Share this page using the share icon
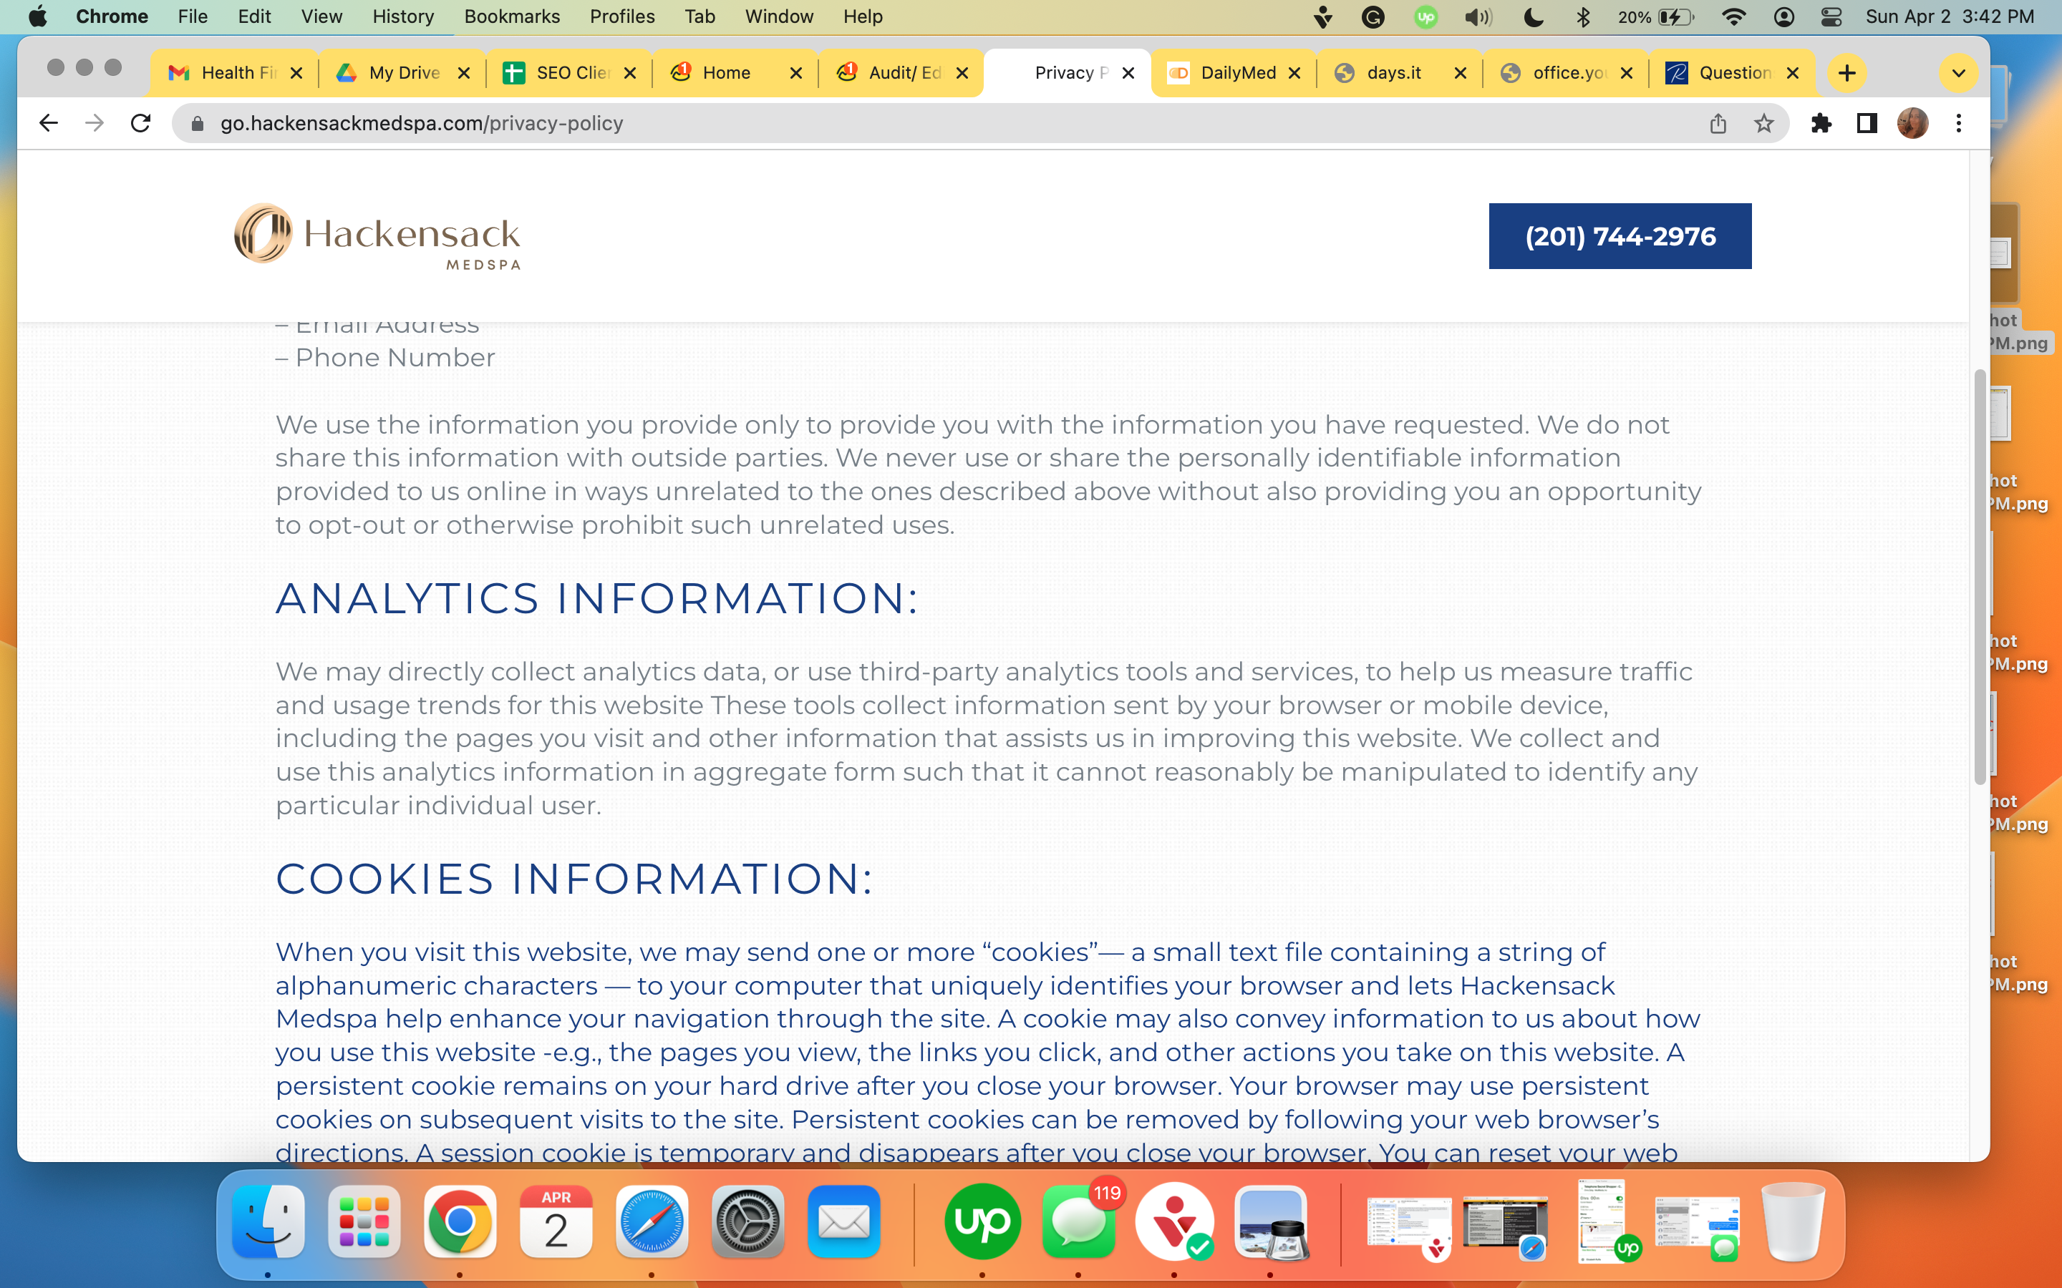This screenshot has width=2062, height=1288. (1718, 124)
